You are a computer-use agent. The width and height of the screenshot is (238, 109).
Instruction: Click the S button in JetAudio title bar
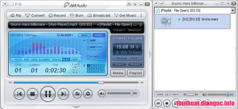tap(20, 4)
